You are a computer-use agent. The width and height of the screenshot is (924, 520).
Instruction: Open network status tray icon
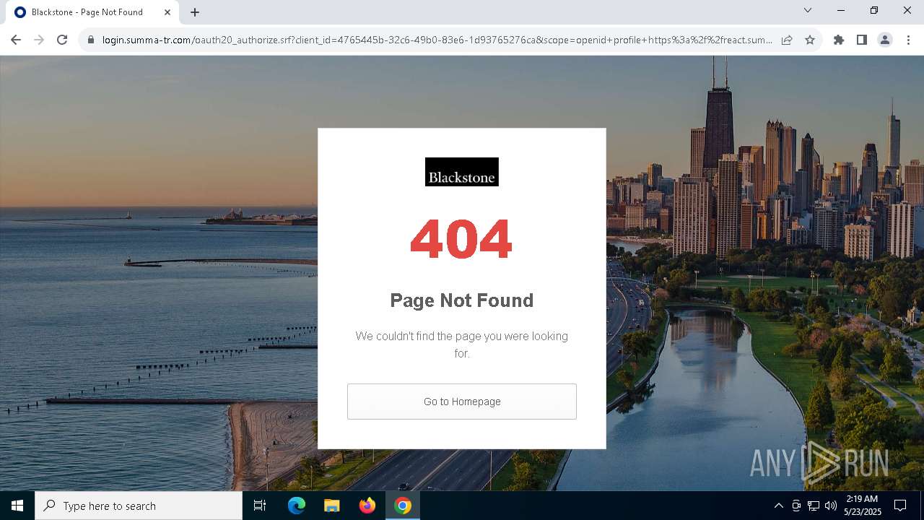[x=814, y=506]
